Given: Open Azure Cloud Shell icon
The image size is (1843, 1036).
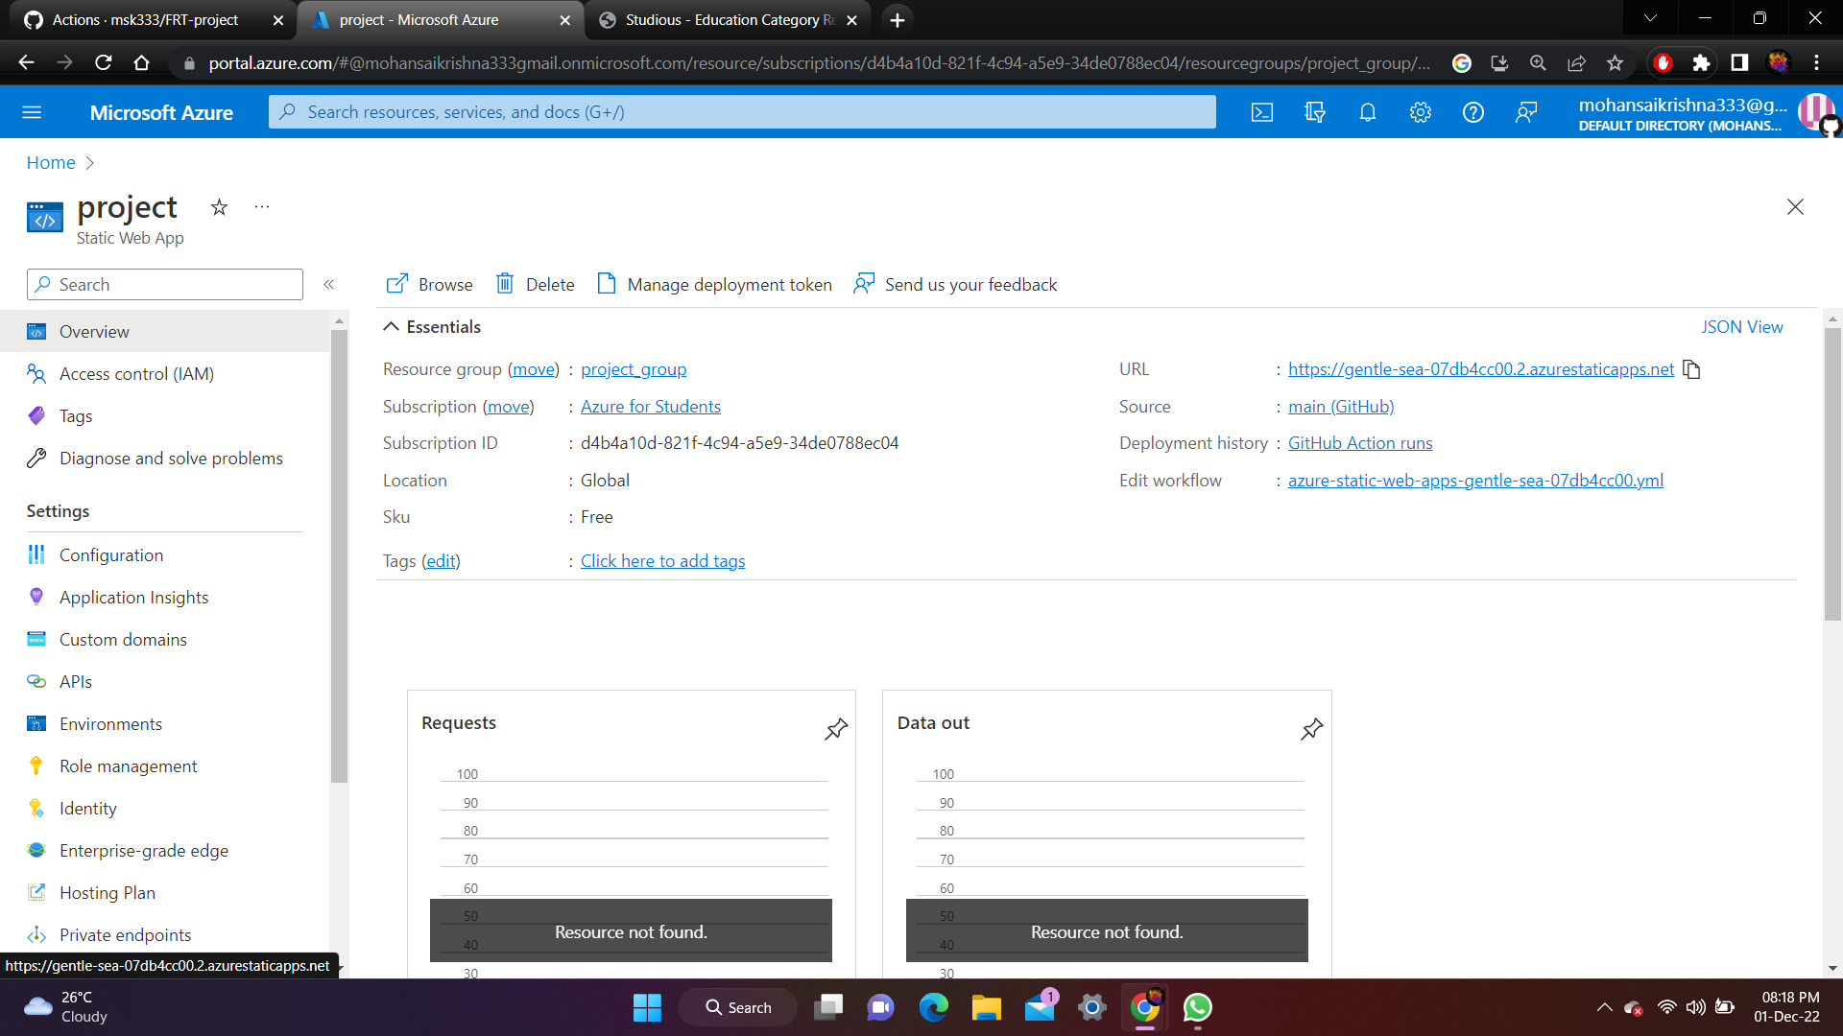Looking at the screenshot, I should 1262,112.
